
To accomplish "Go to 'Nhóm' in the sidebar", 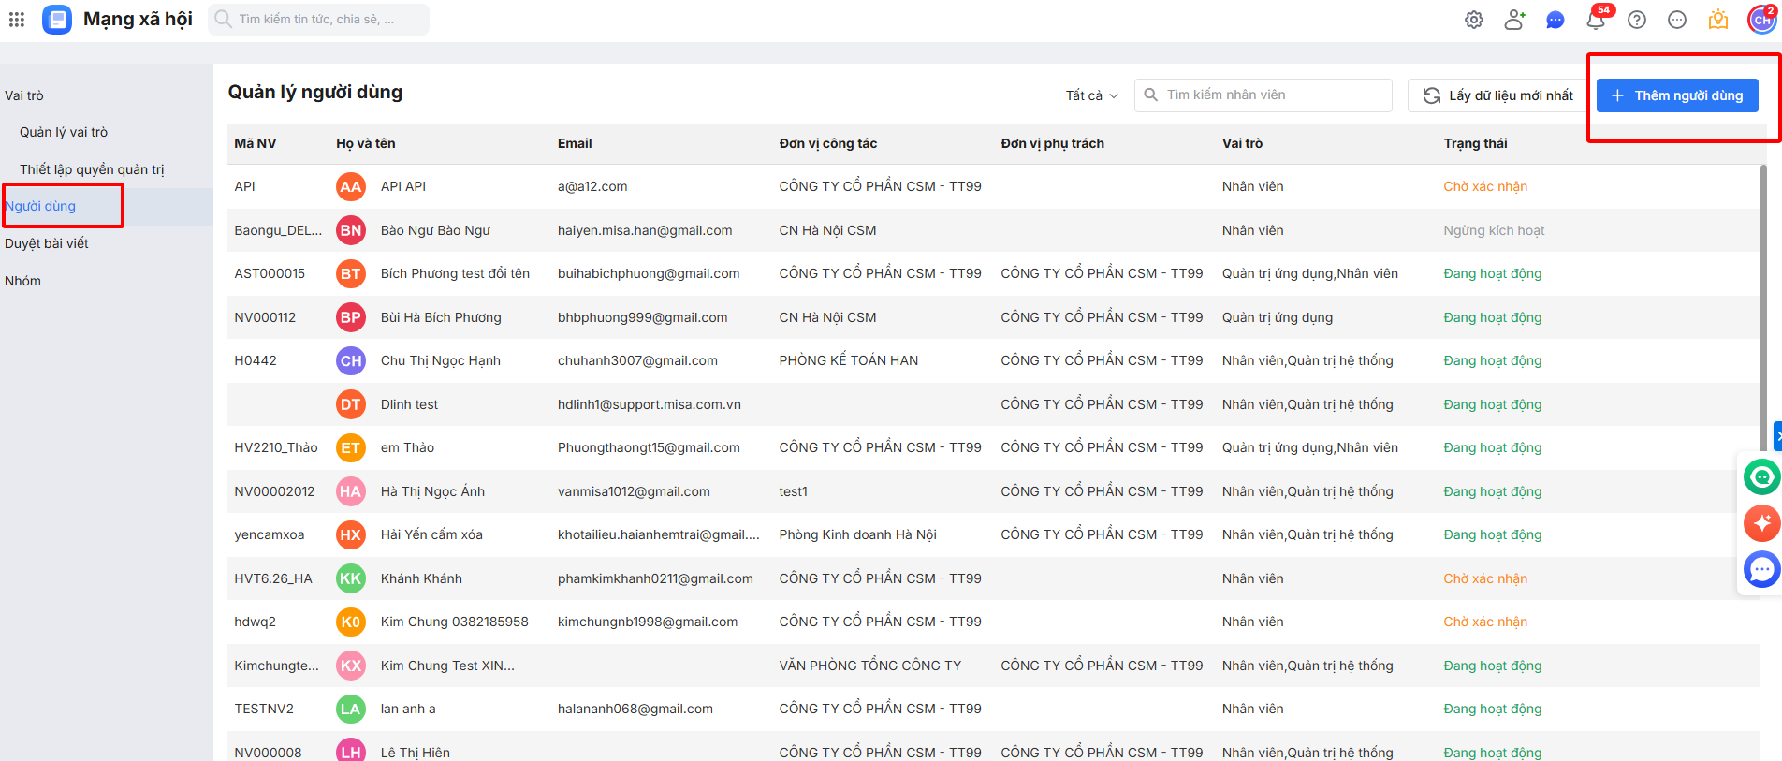I will click(23, 281).
